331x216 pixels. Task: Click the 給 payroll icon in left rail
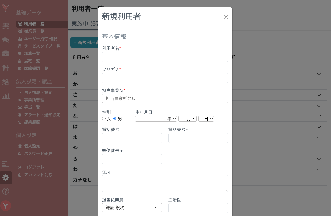pyautogui.click(x=6, y=82)
